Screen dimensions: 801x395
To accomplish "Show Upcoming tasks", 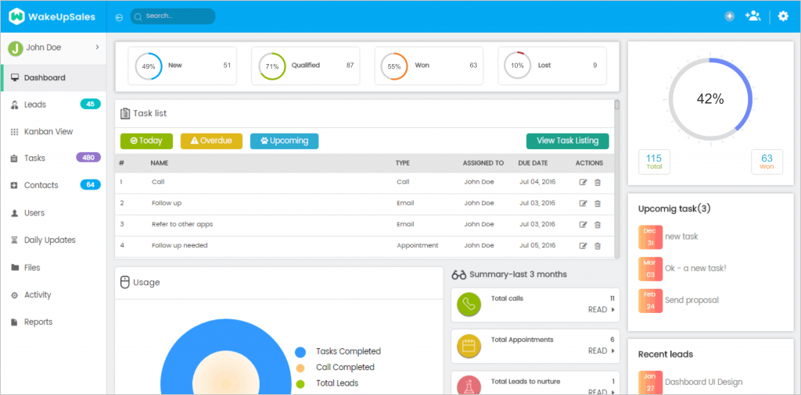I will [x=284, y=141].
